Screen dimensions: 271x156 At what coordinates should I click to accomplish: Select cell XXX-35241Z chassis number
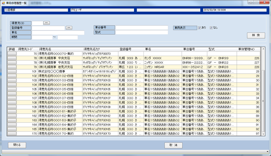(x=195, y=67)
